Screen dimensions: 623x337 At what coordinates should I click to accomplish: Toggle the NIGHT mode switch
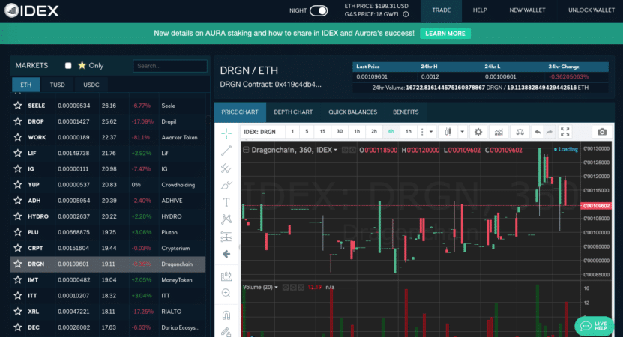click(319, 10)
